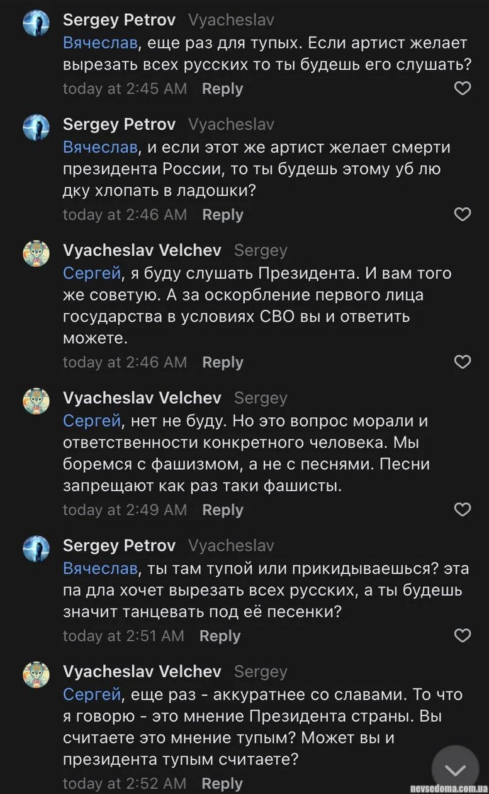Tap heart on the 2:51 AM comment

tap(463, 636)
